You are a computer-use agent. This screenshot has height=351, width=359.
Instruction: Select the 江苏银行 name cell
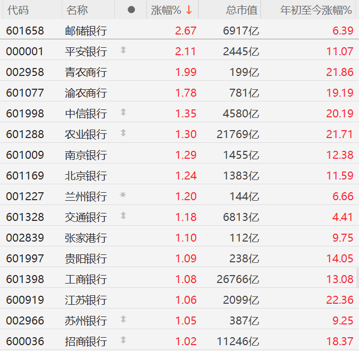coord(86,300)
